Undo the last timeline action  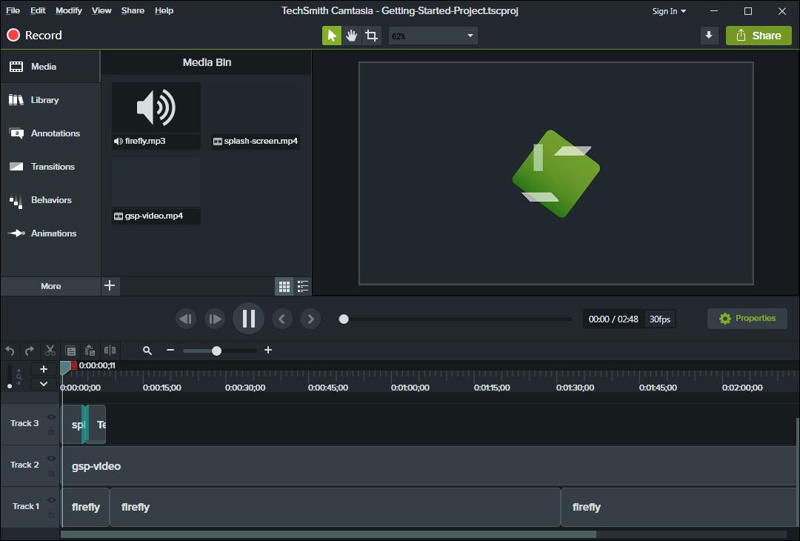click(10, 351)
